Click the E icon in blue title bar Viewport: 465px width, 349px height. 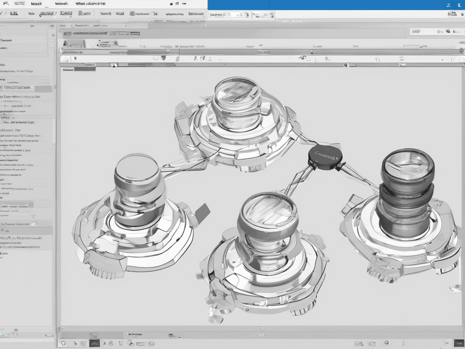459,5
